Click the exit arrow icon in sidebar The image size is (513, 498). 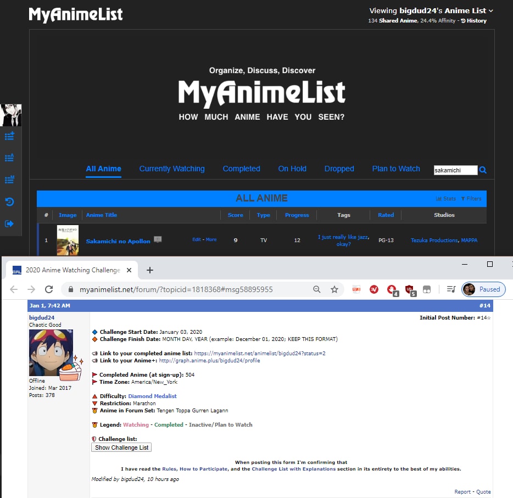[x=9, y=223]
